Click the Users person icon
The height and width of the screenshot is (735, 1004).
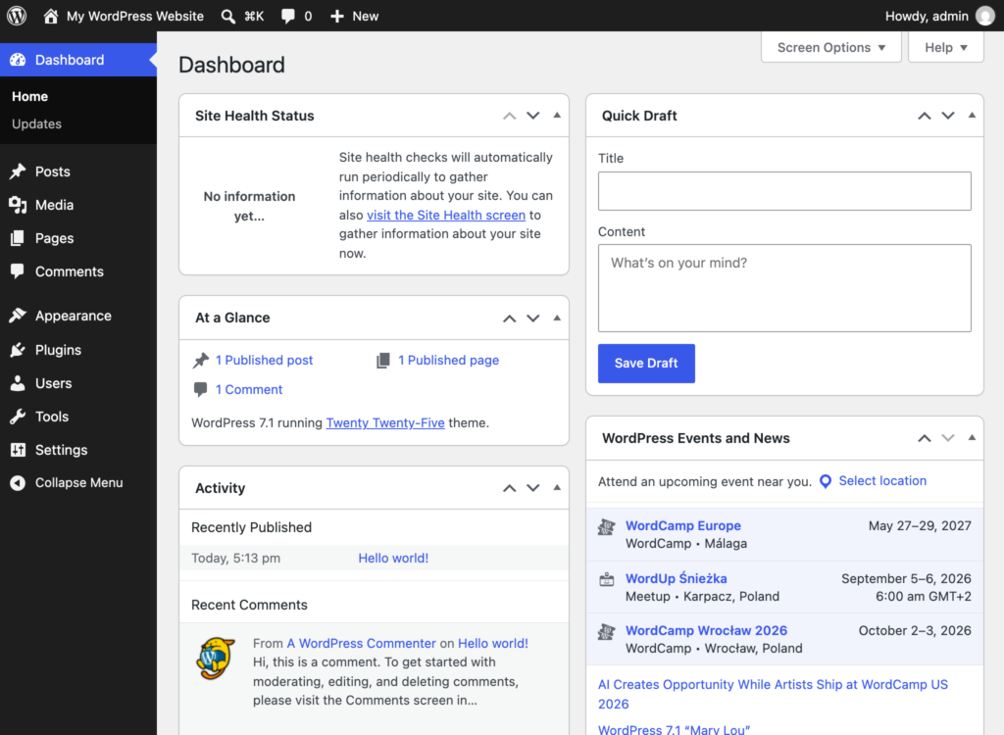pyautogui.click(x=18, y=383)
